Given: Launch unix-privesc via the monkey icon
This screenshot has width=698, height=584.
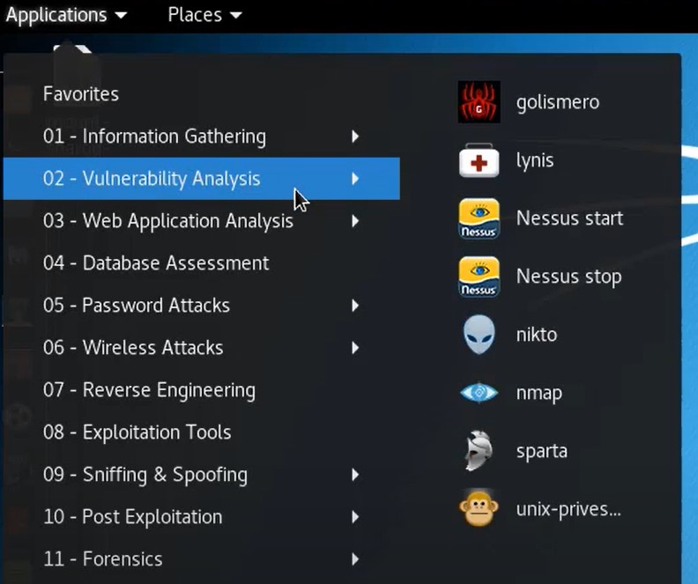Looking at the screenshot, I should click(x=479, y=509).
